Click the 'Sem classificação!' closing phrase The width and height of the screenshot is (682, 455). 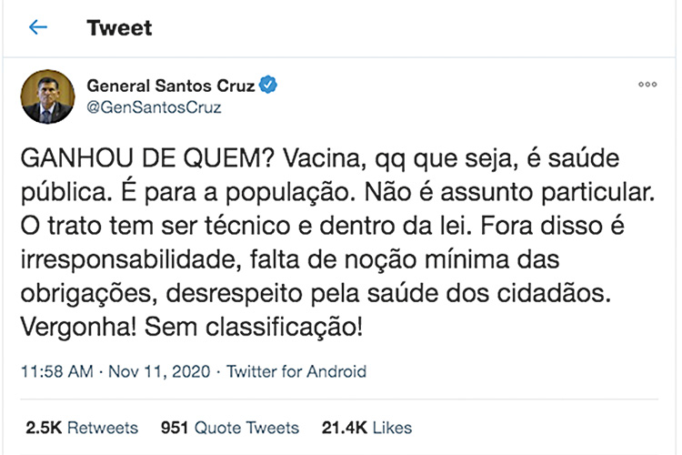click(254, 328)
